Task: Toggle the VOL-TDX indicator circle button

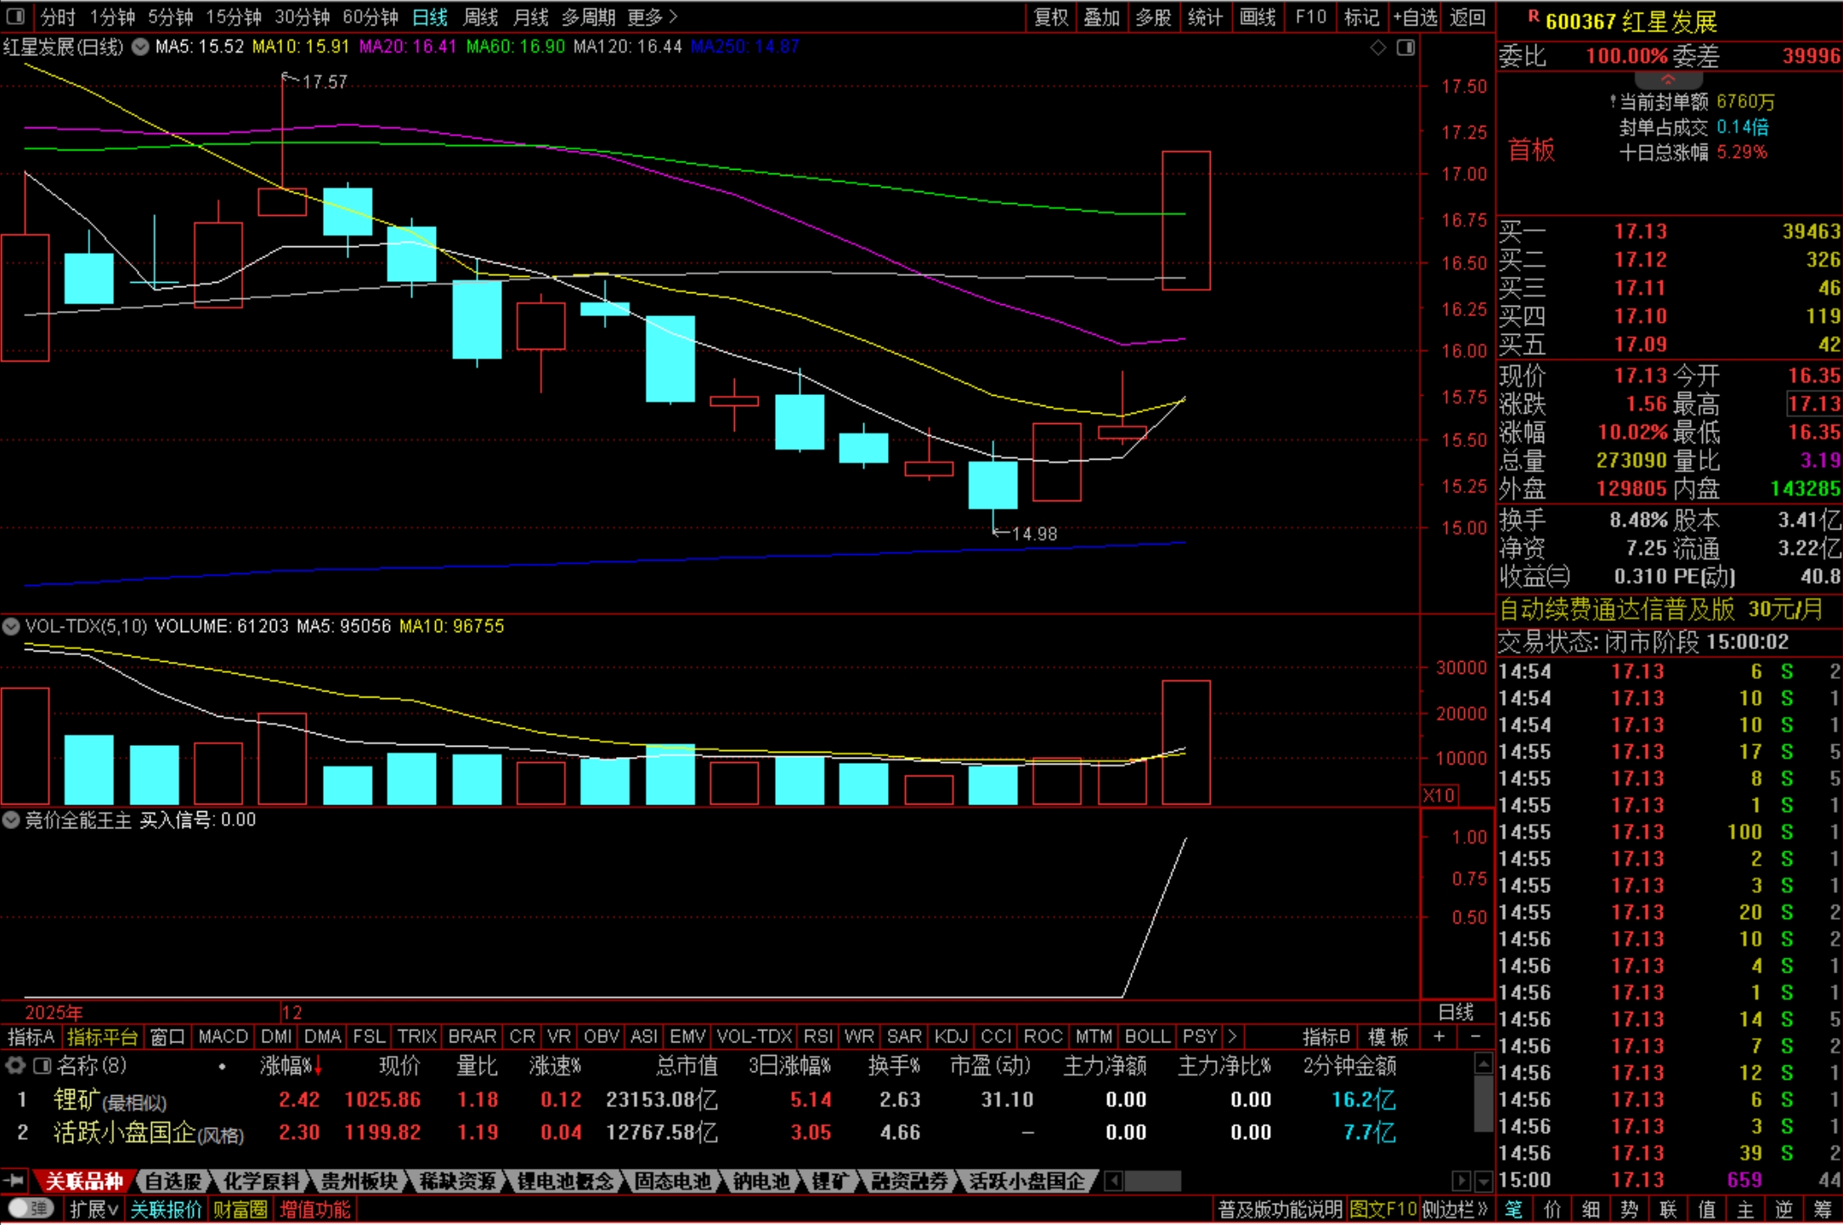Action: 11,627
